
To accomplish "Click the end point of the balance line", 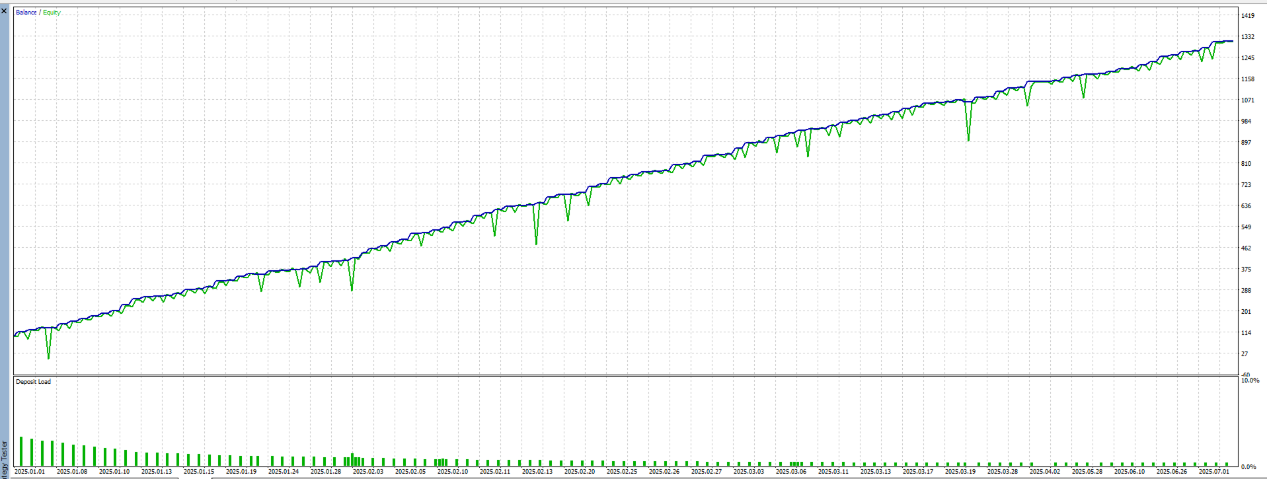I will point(1232,41).
